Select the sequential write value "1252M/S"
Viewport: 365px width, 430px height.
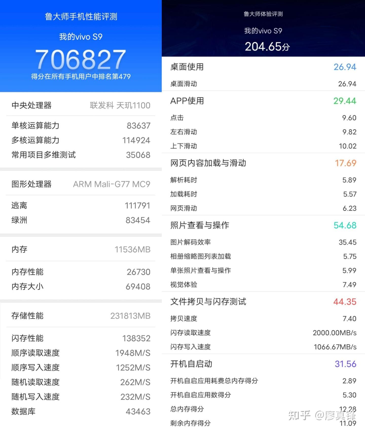coord(133,368)
